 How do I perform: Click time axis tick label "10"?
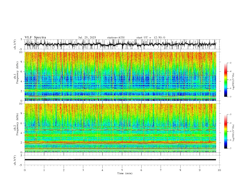tap(219, 170)
